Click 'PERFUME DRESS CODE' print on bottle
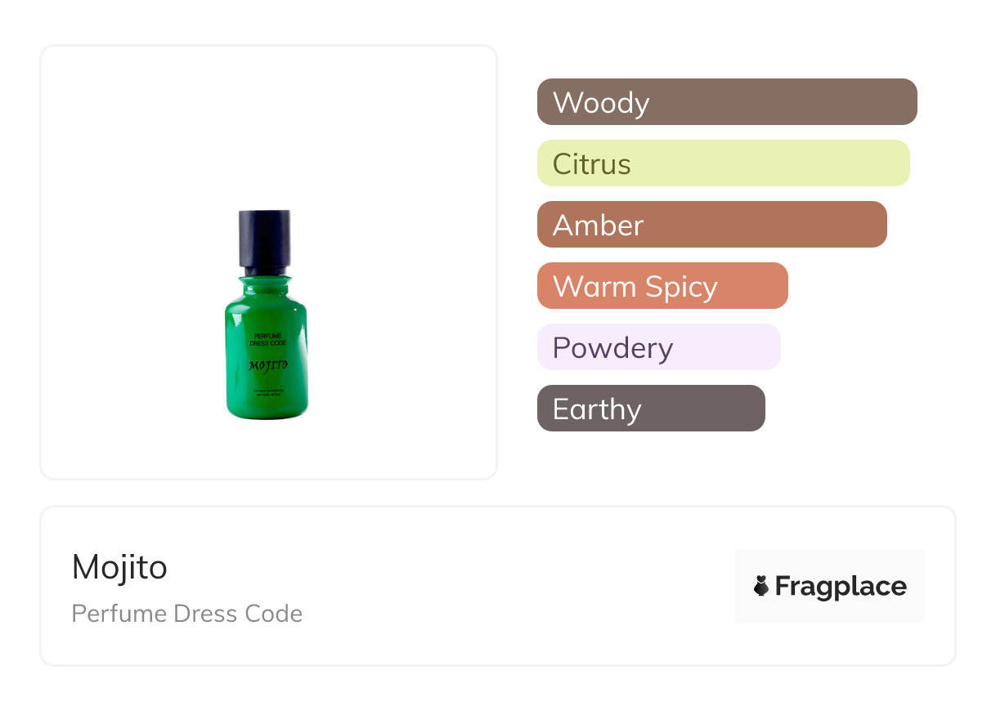996x706 pixels. pos(268,339)
